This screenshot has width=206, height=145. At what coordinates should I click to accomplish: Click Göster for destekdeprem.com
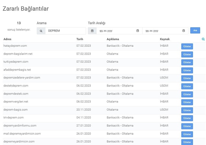click(x=187, y=86)
